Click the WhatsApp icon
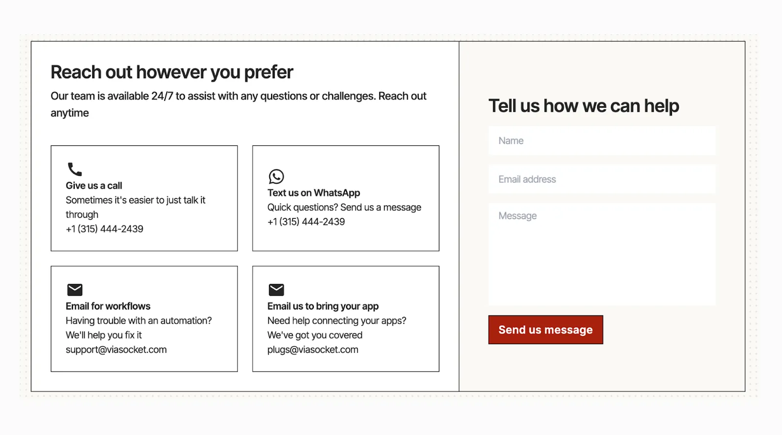Screen dimensions: 782x435 tap(276, 176)
